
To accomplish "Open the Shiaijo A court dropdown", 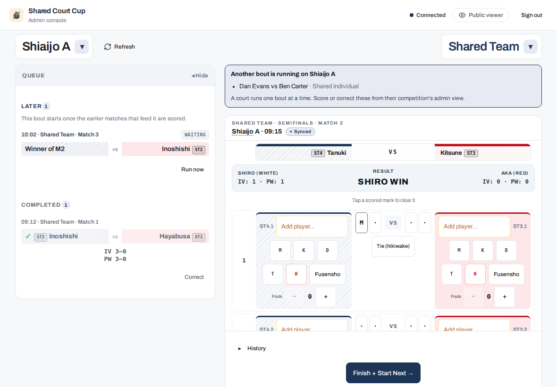I will click(x=82, y=47).
